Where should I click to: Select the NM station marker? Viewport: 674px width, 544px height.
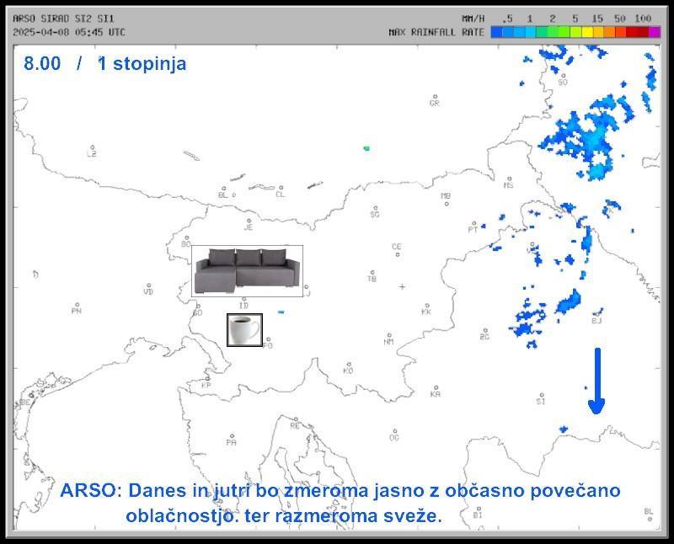388,336
